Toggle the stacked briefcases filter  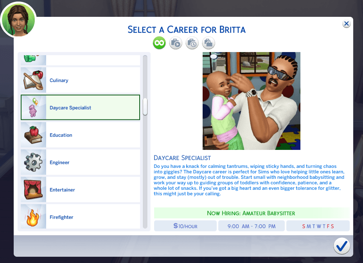(x=208, y=43)
